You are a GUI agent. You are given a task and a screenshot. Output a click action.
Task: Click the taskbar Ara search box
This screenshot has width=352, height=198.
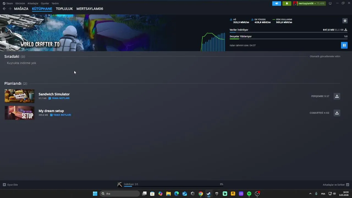[120, 194]
